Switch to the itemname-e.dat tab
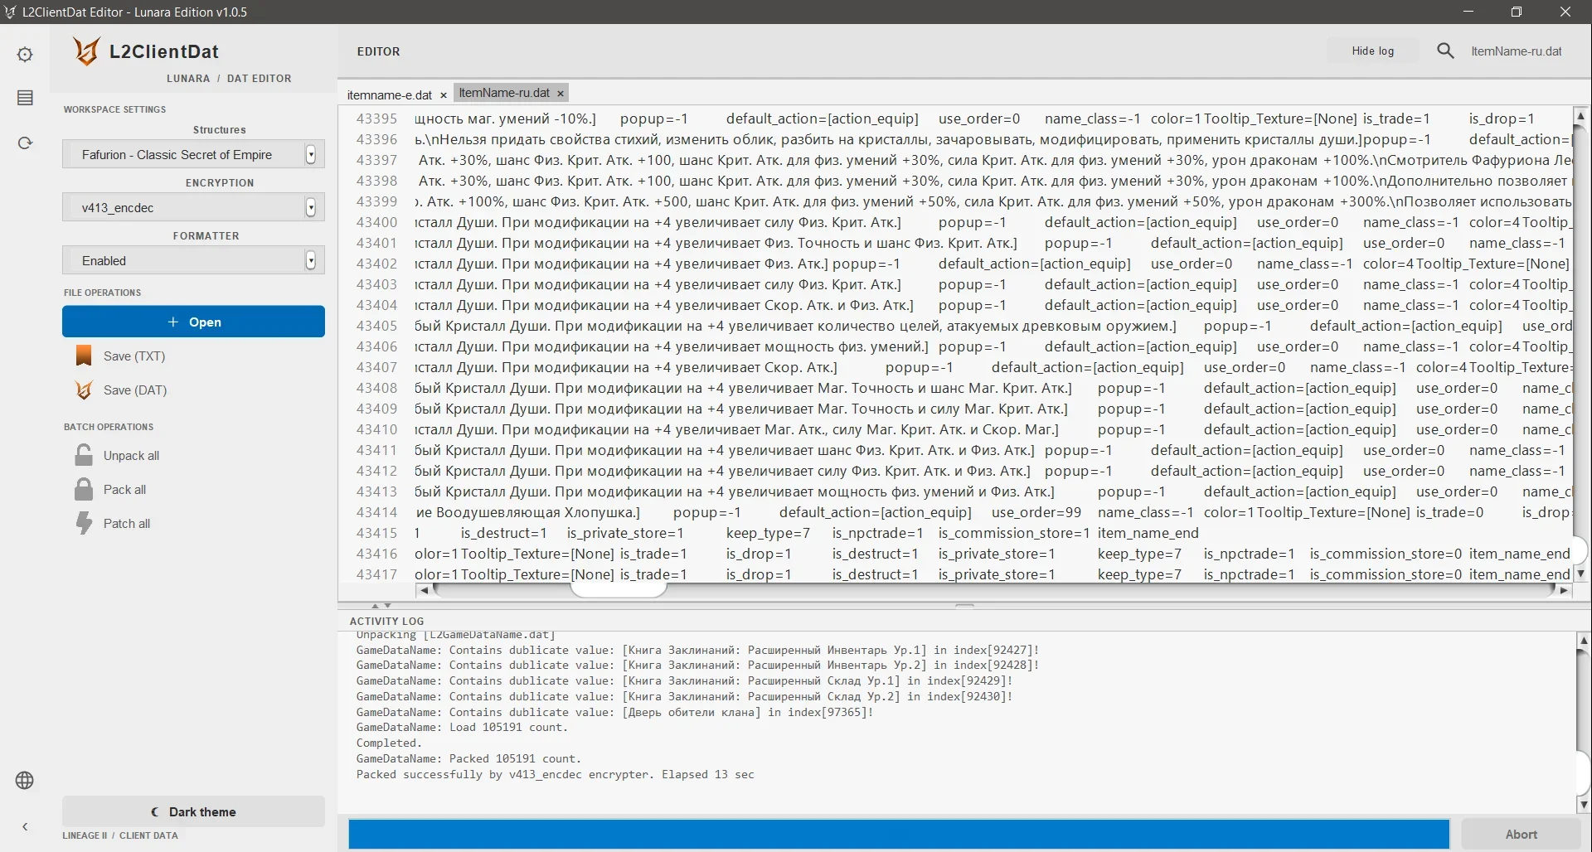This screenshot has width=1592, height=852. pyautogui.click(x=390, y=95)
